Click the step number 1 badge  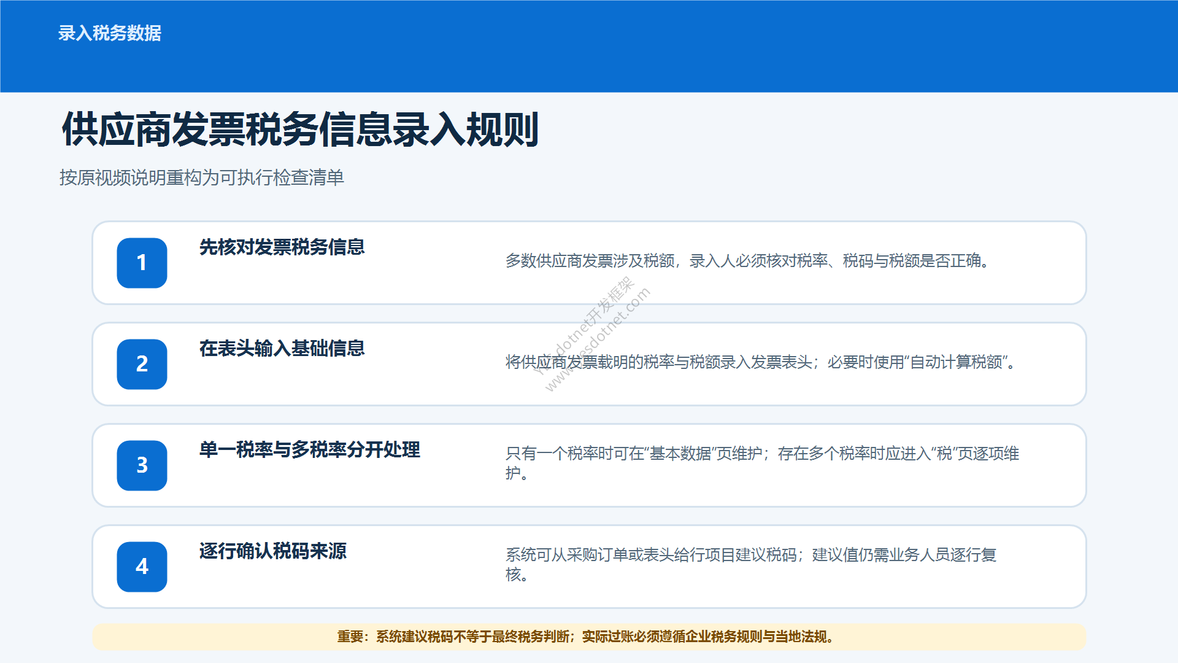click(142, 263)
